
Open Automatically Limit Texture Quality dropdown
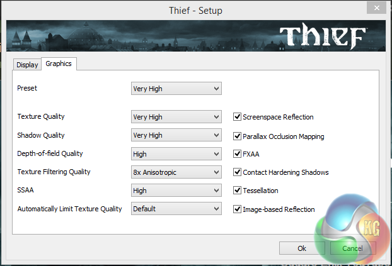coord(176,209)
